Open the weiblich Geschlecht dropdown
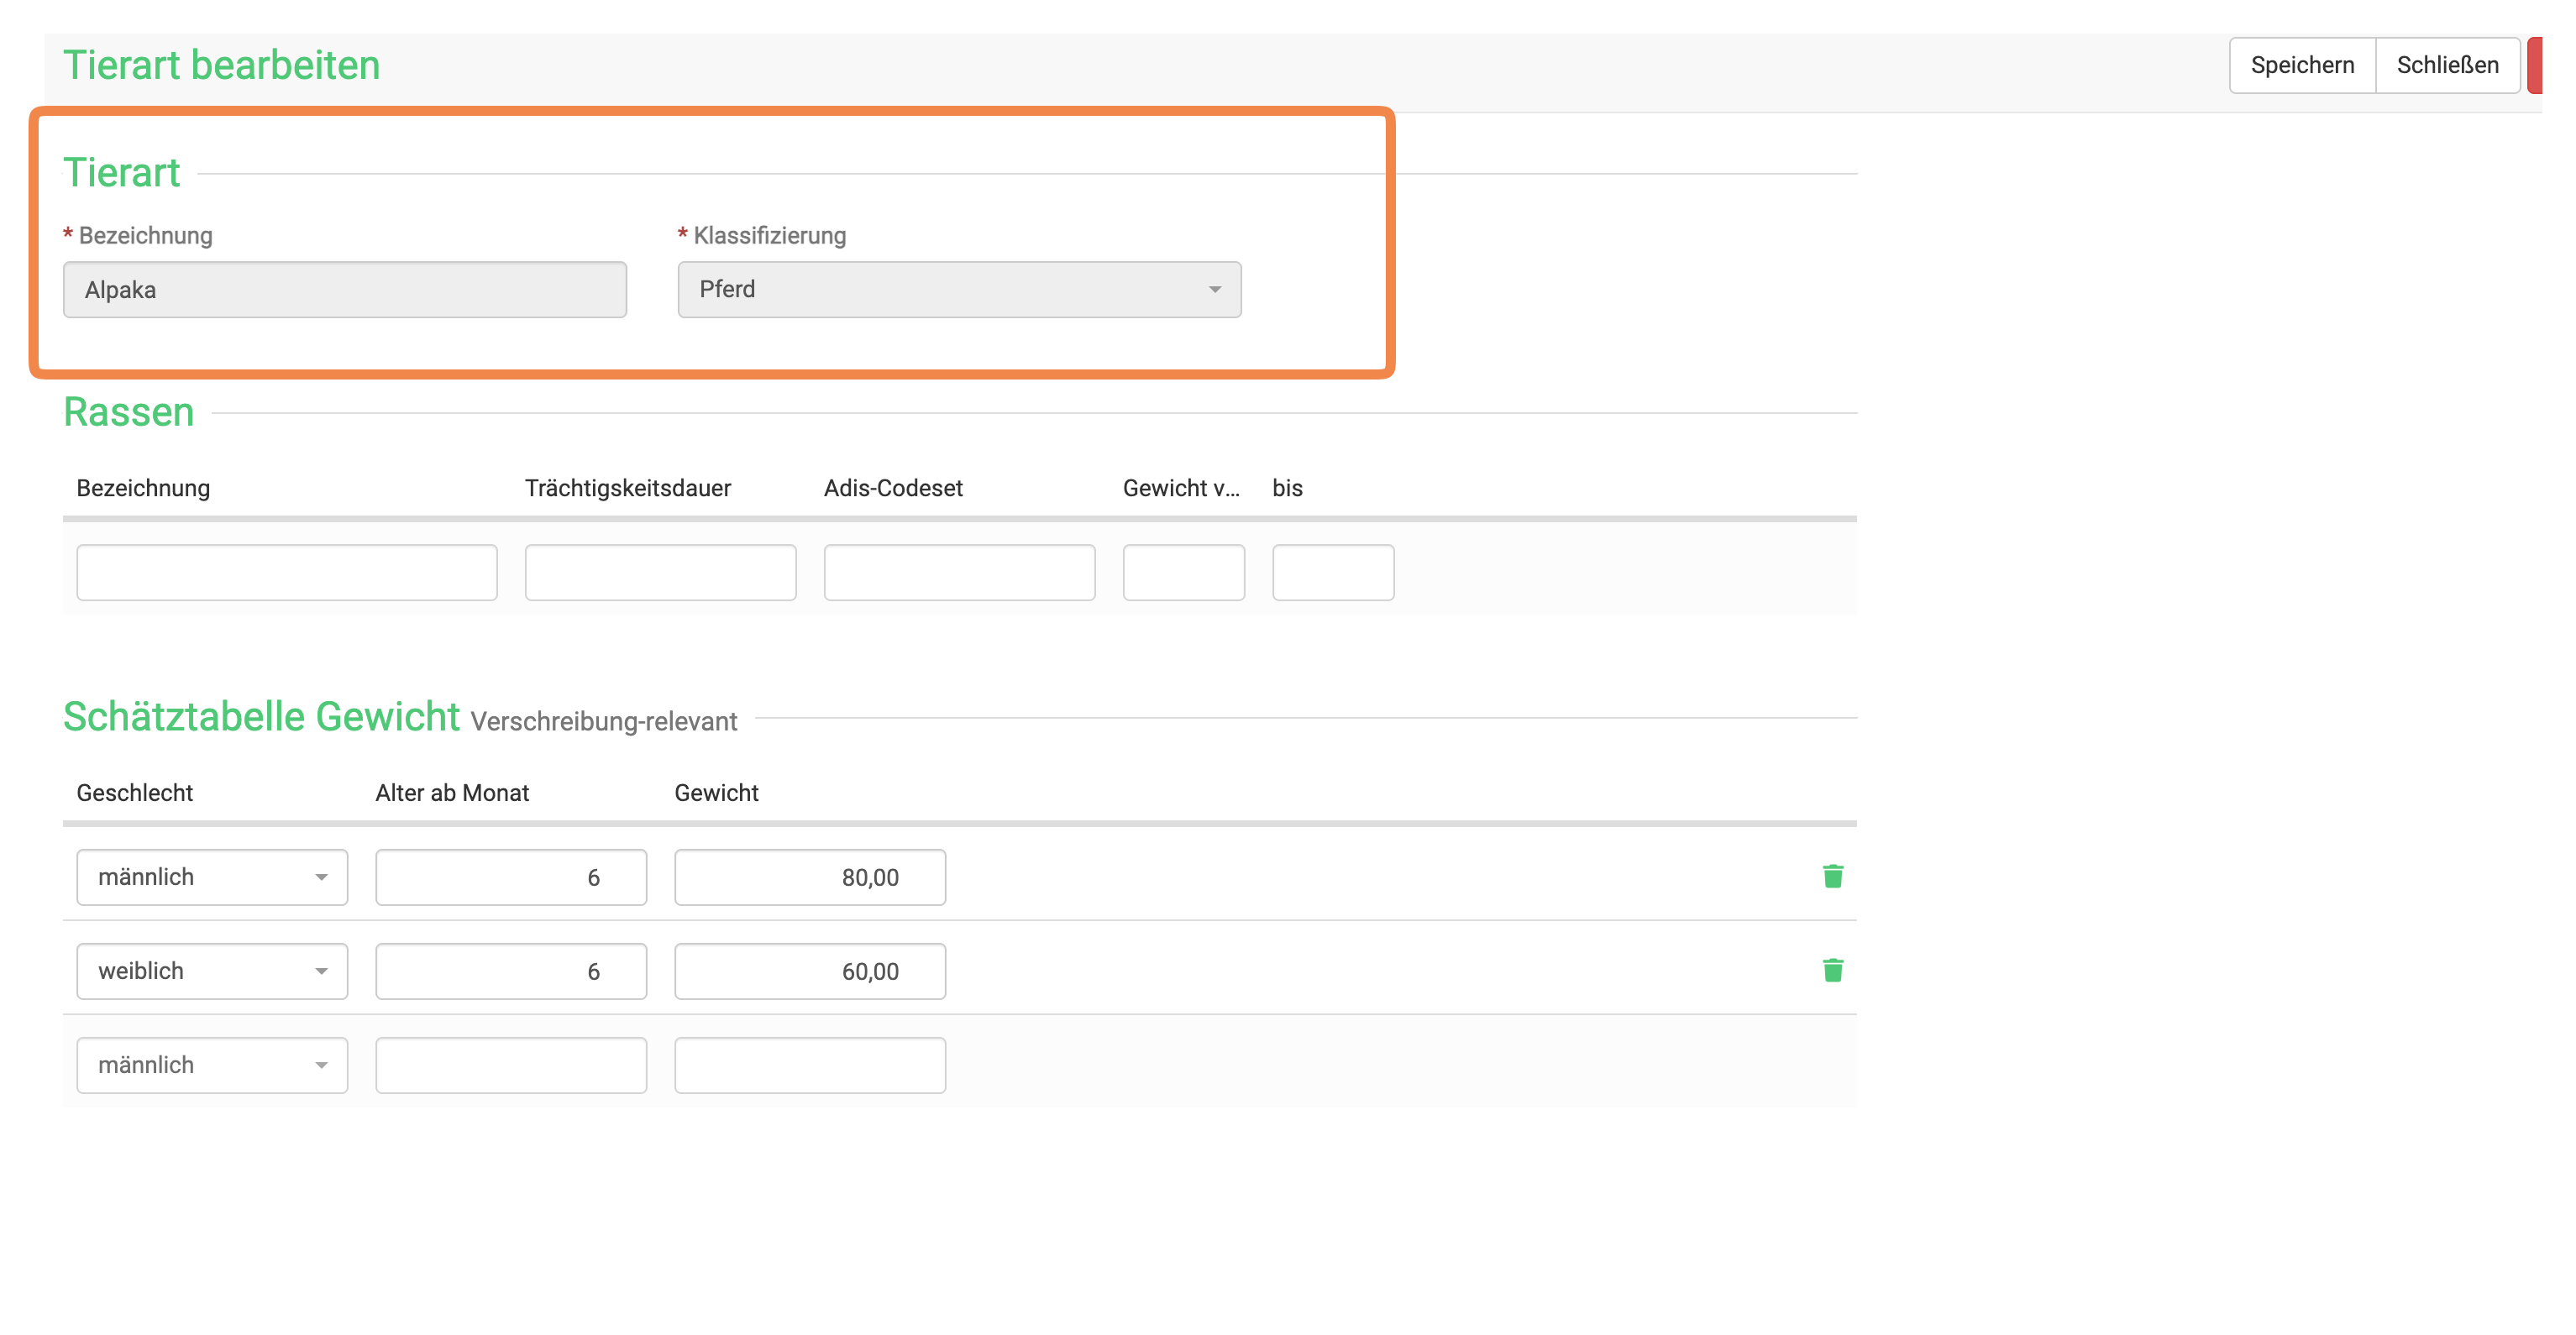 coord(212,971)
